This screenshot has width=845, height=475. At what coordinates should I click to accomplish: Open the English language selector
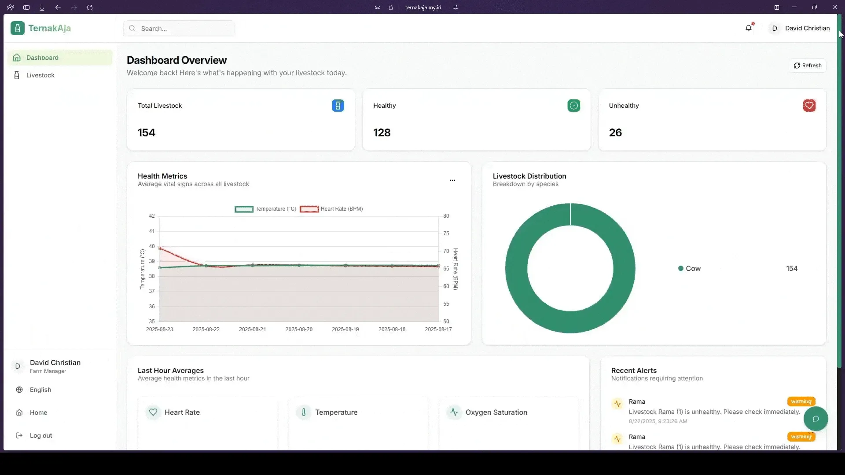41,390
